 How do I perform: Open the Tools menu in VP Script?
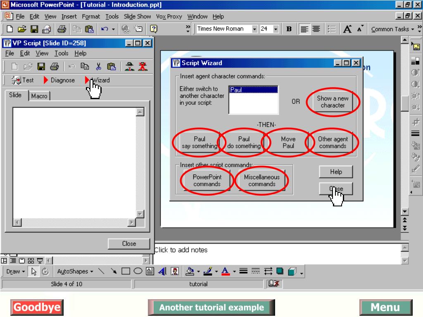coord(61,53)
